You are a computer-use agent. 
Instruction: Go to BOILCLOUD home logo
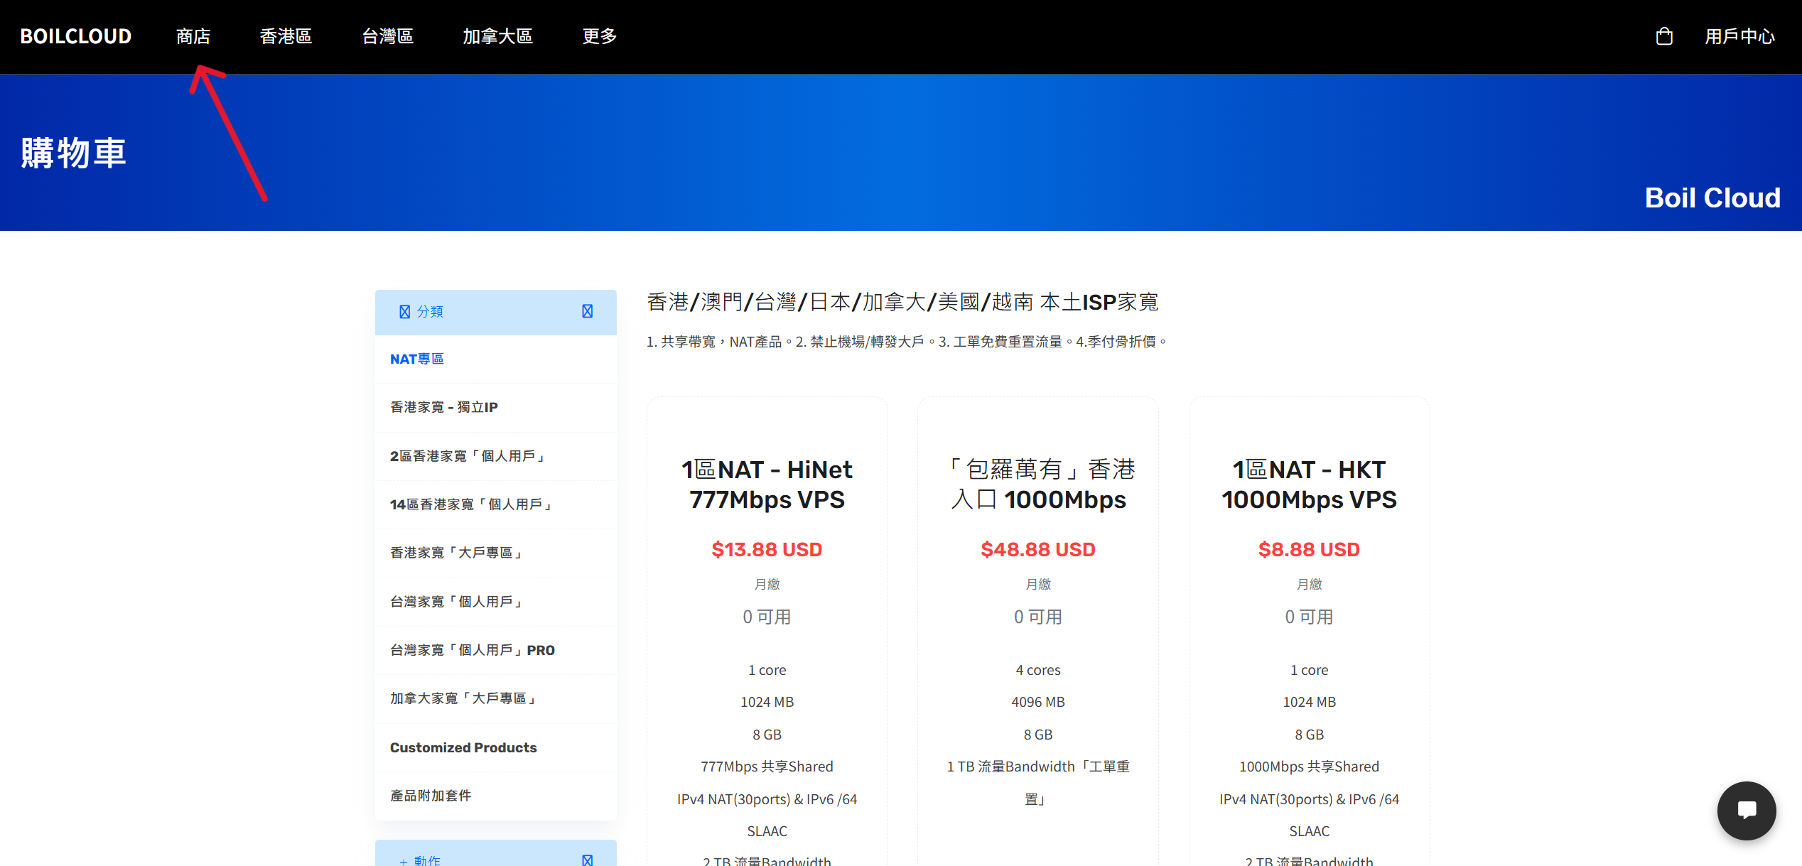click(x=76, y=36)
